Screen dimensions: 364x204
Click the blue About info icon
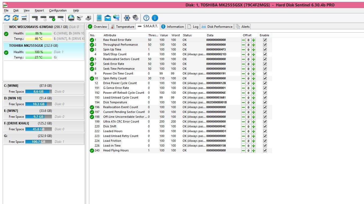(155, 18)
